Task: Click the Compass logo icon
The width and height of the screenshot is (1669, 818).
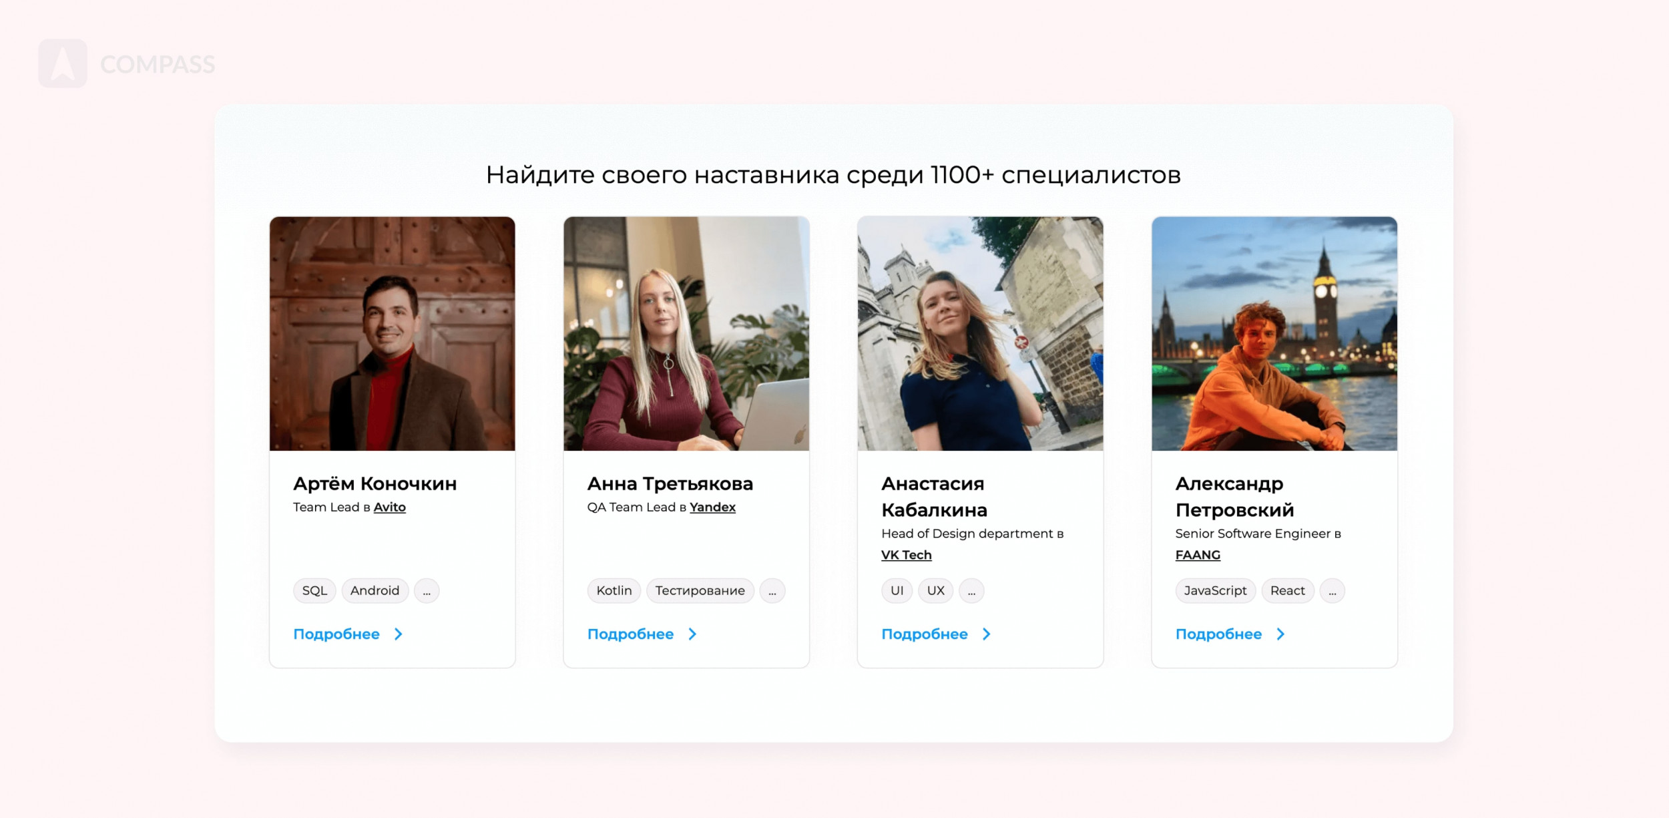Action: coord(63,63)
